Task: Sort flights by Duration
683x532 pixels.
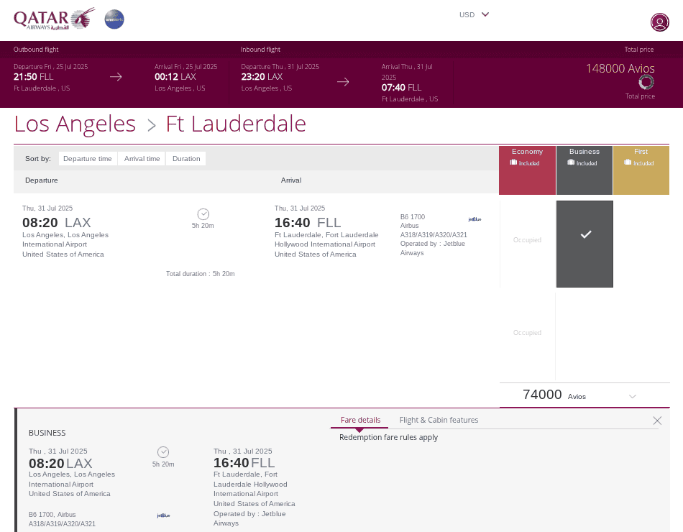Action: (186, 159)
